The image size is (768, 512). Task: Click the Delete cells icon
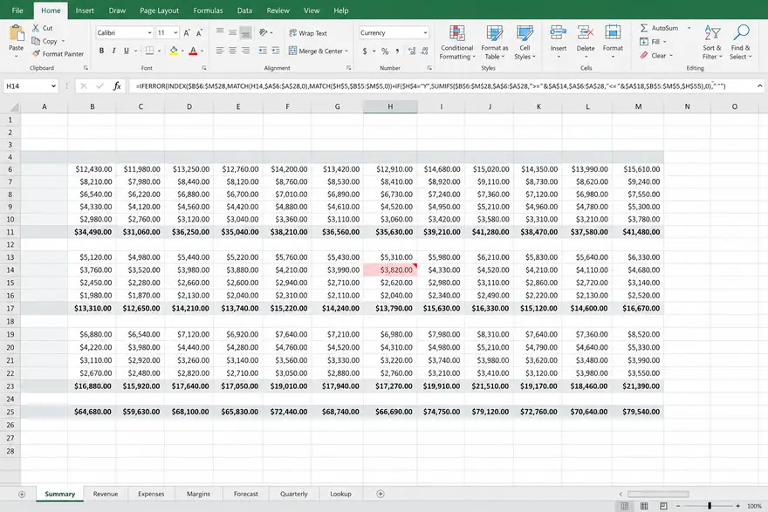pos(586,33)
